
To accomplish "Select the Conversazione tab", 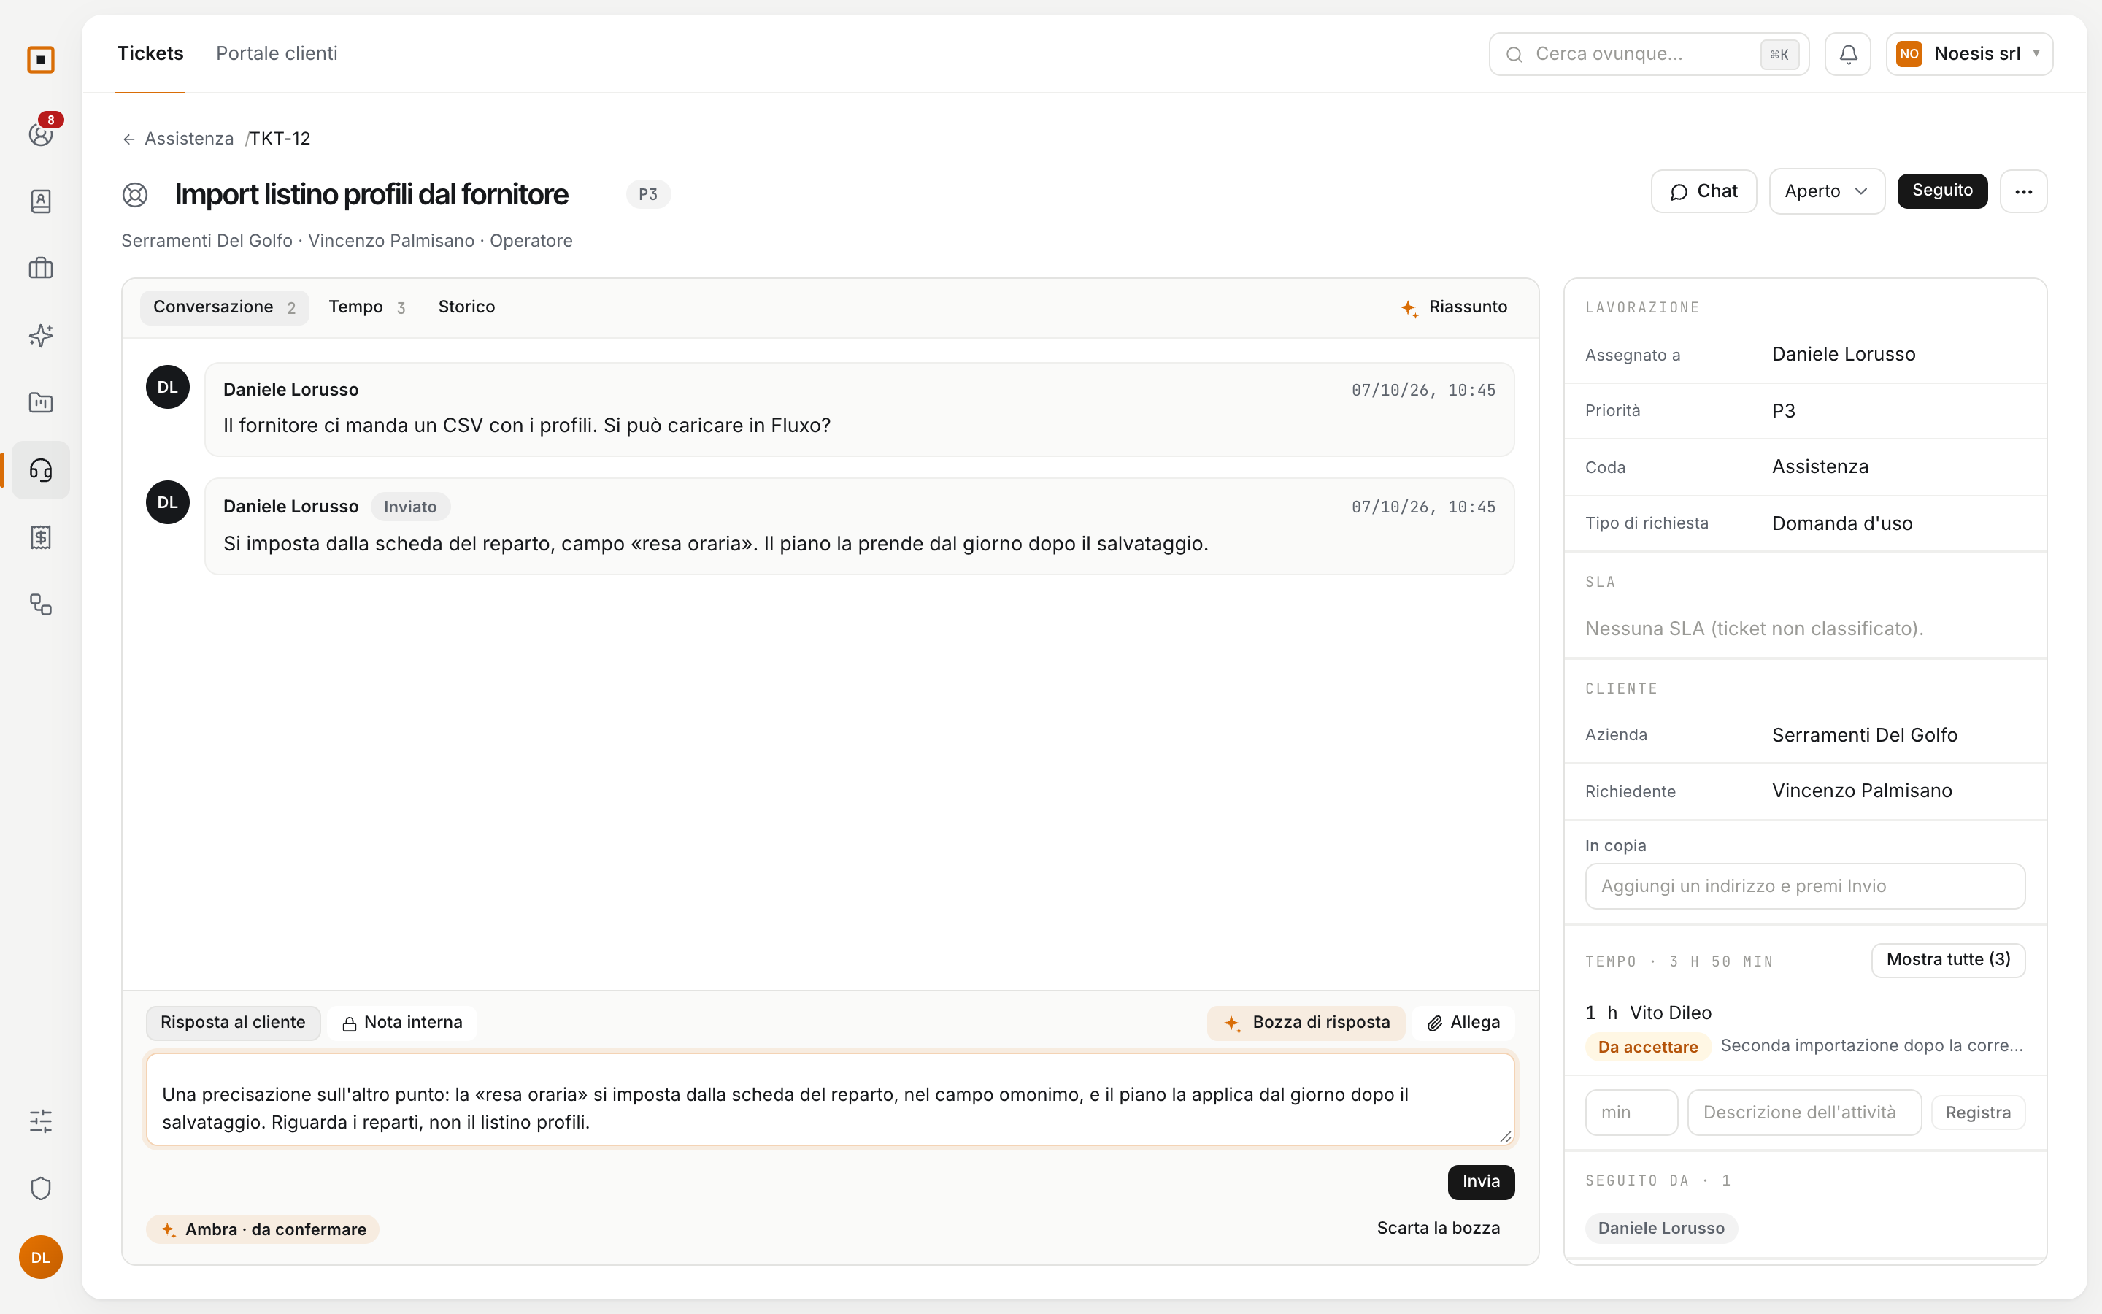I will click(224, 307).
